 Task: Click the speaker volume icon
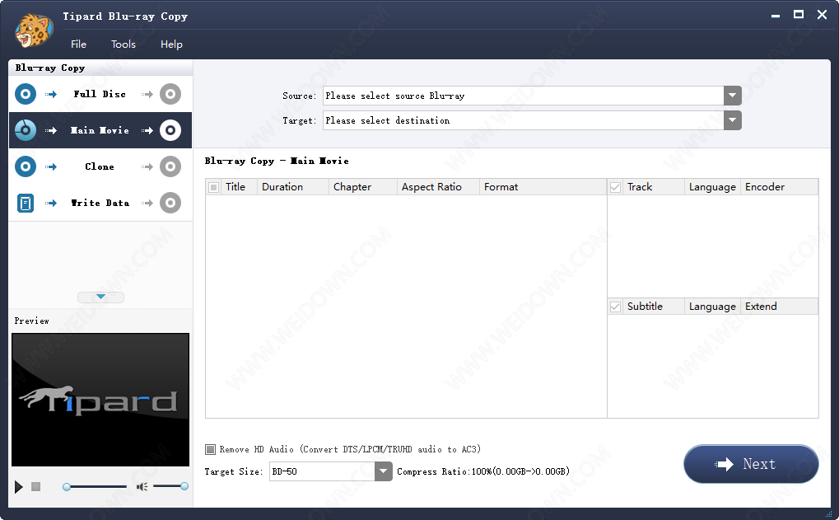click(142, 486)
